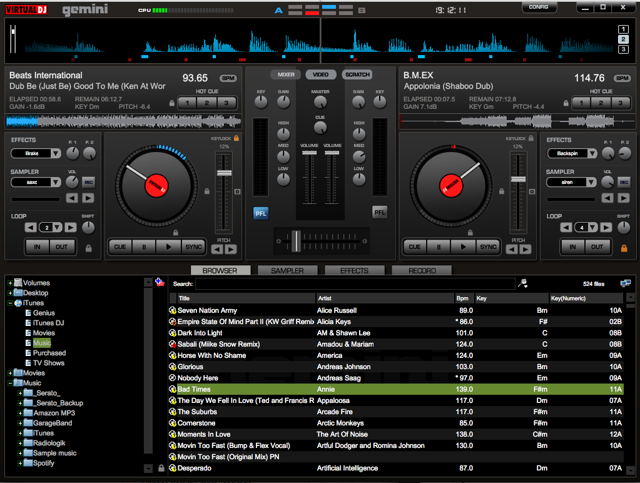Viewport: 640px width, 483px height.
Task: Click the Genius playlist icon in iTunes
Action: (x=28, y=313)
